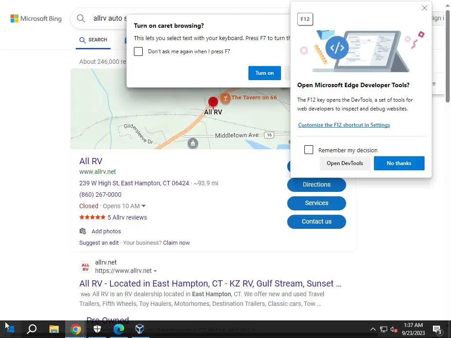This screenshot has height=338, width=451.
Task: Open the Windows Start menu
Action: click(10, 329)
